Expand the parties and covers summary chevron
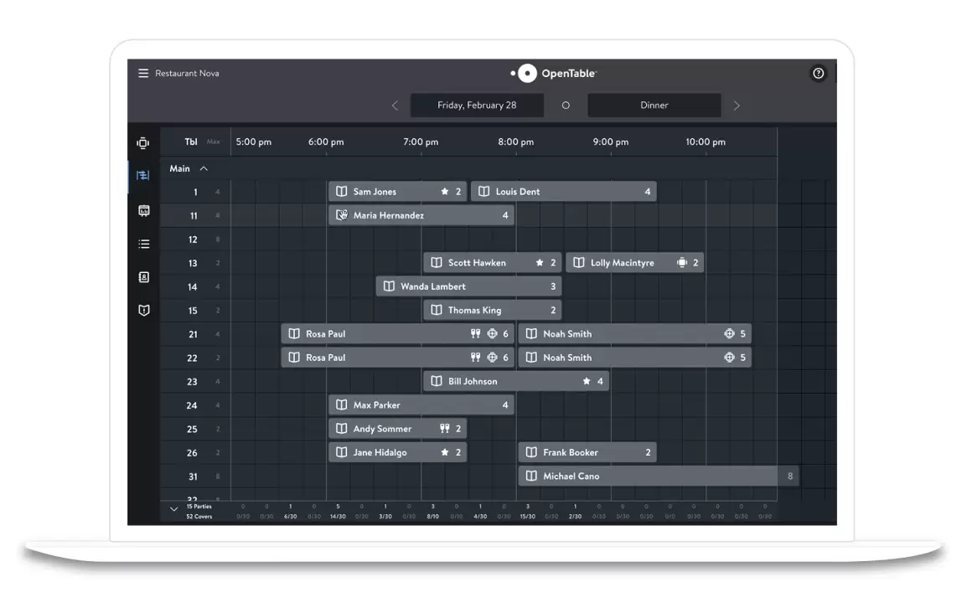The width and height of the screenshot is (967, 613). click(x=173, y=508)
